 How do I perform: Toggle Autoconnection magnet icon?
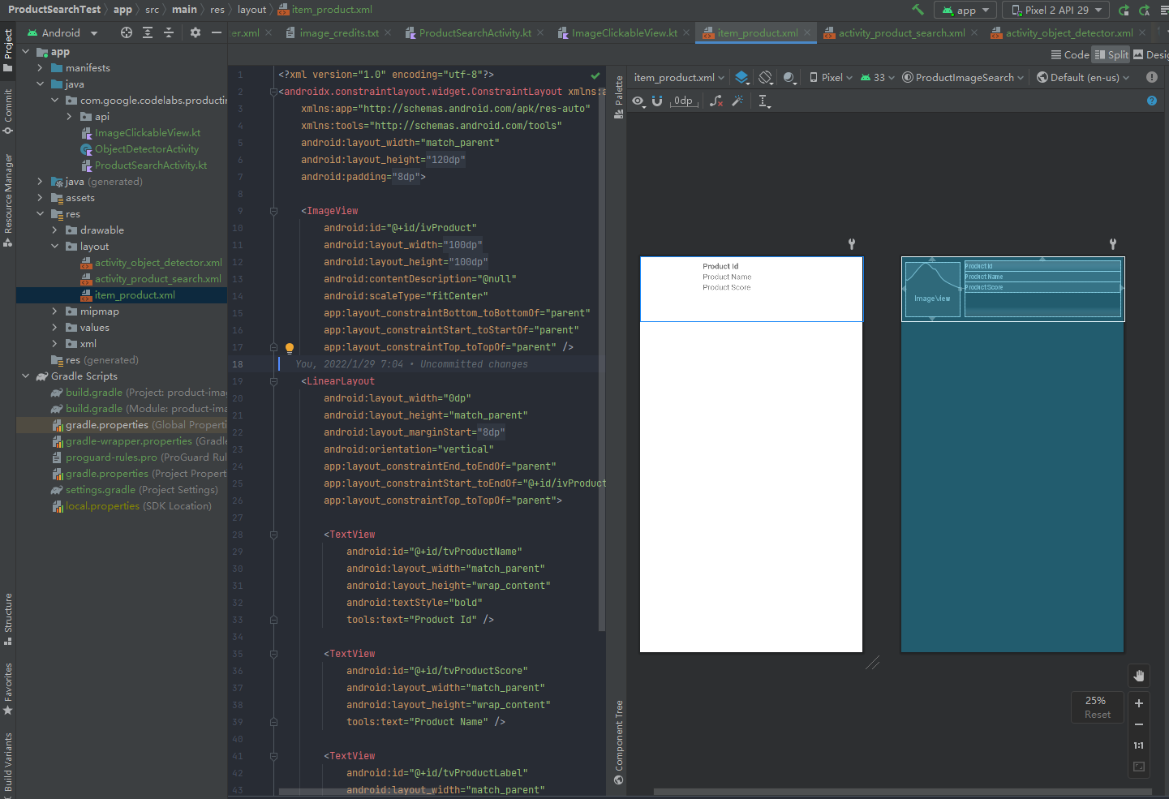tap(657, 101)
